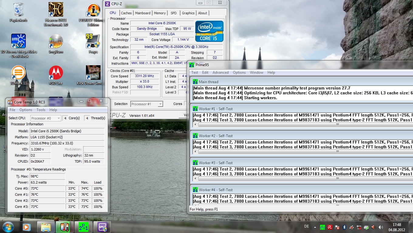The height and width of the screenshot is (233, 413).
Task: Open Core Temp Select CPU dropdown
Action: (x=46, y=118)
